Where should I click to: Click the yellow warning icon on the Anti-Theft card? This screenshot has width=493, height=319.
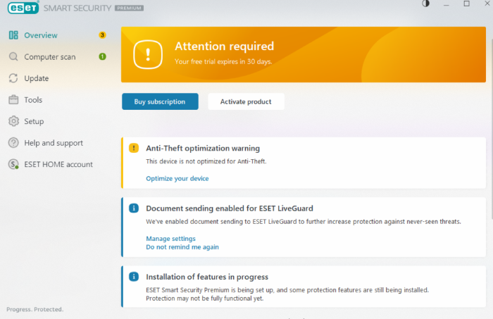pyautogui.click(x=134, y=148)
